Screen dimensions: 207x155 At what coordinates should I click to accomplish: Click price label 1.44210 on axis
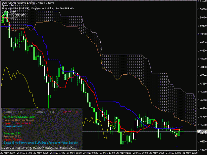pyautogui.click(x=202, y=150)
